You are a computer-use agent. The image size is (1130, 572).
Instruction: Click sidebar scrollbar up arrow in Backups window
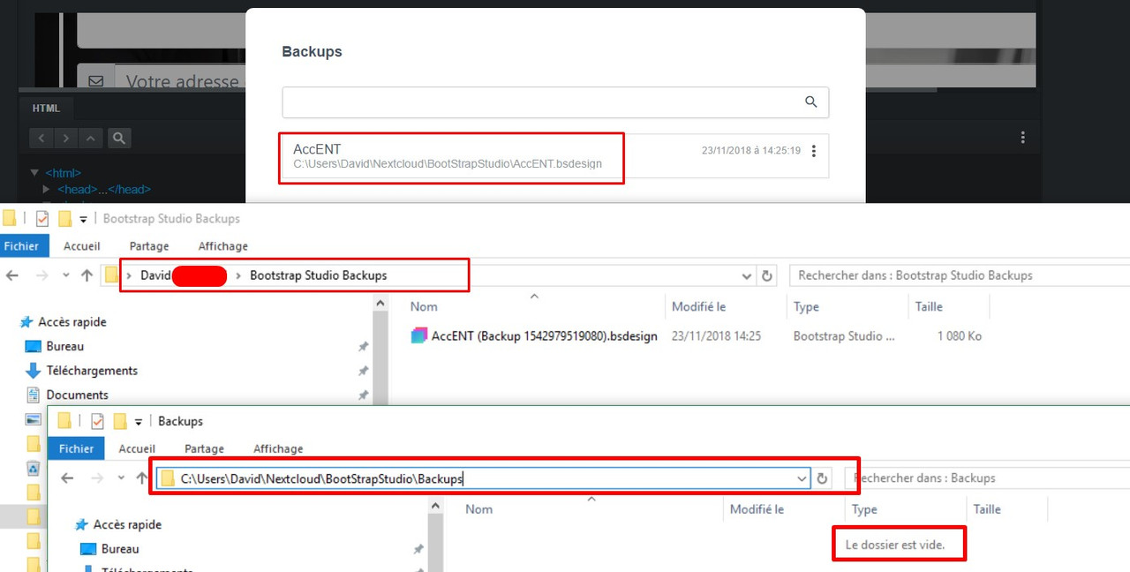(434, 506)
